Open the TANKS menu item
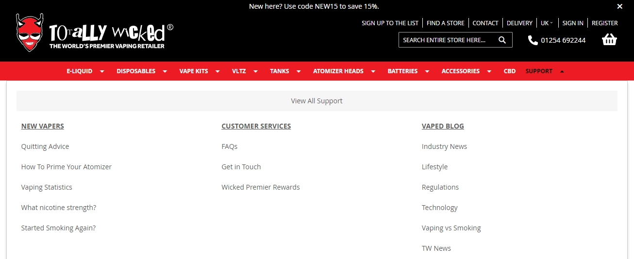The width and height of the screenshot is (634, 259). (x=280, y=71)
